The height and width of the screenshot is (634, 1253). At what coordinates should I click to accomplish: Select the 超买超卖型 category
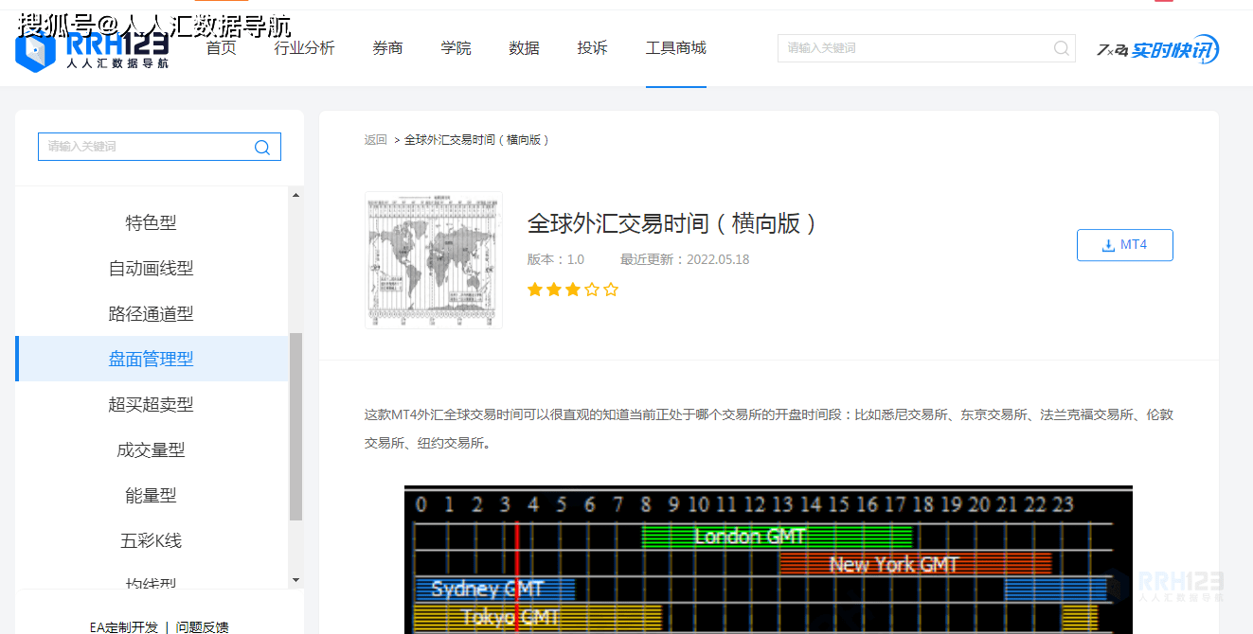[152, 404]
